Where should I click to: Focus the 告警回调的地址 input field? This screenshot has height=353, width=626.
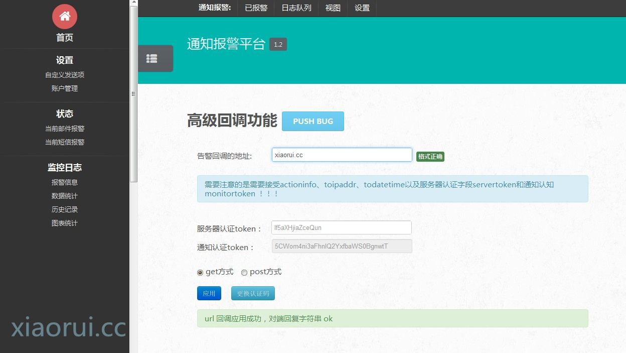(342, 155)
